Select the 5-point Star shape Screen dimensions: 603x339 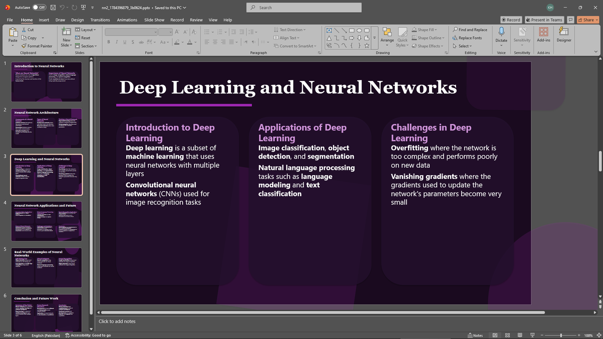click(367, 46)
